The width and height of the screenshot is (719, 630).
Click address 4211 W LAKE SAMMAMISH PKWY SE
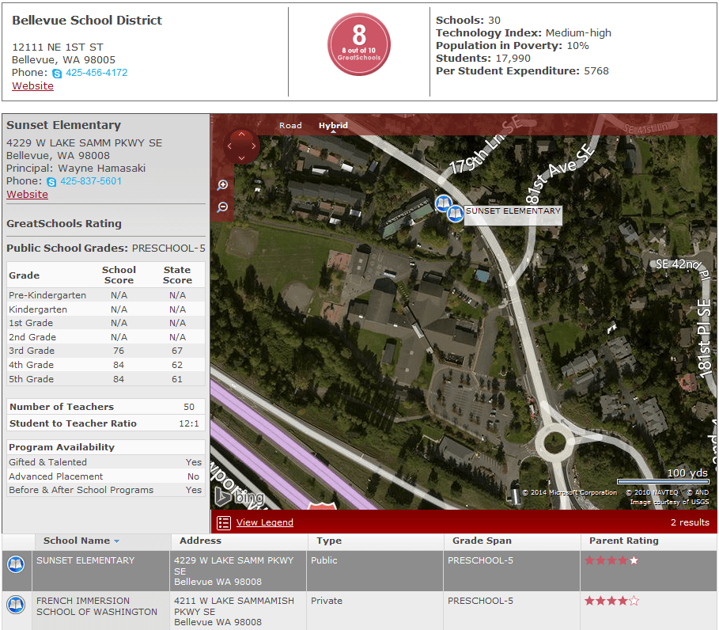[234, 612]
